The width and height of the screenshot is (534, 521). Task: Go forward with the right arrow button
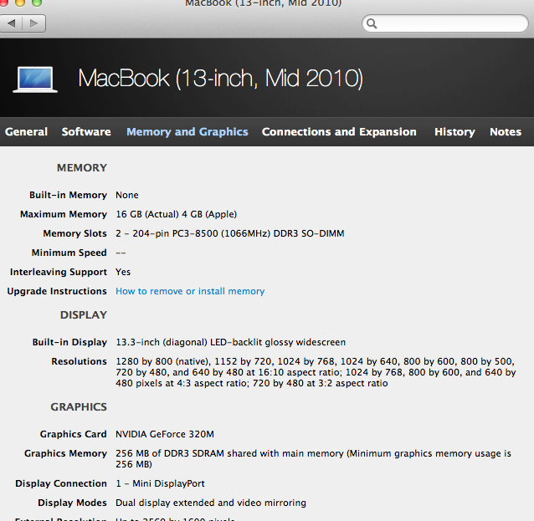tap(34, 23)
